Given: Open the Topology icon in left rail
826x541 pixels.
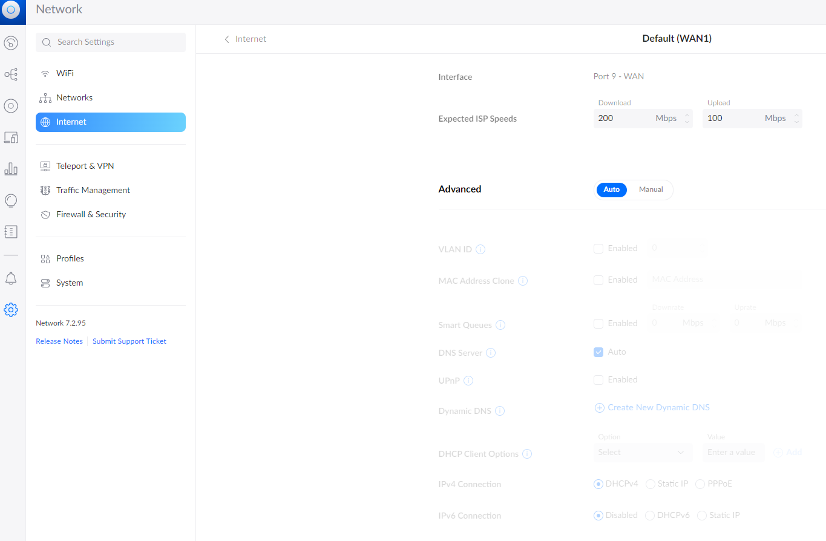Looking at the screenshot, I should [11, 74].
